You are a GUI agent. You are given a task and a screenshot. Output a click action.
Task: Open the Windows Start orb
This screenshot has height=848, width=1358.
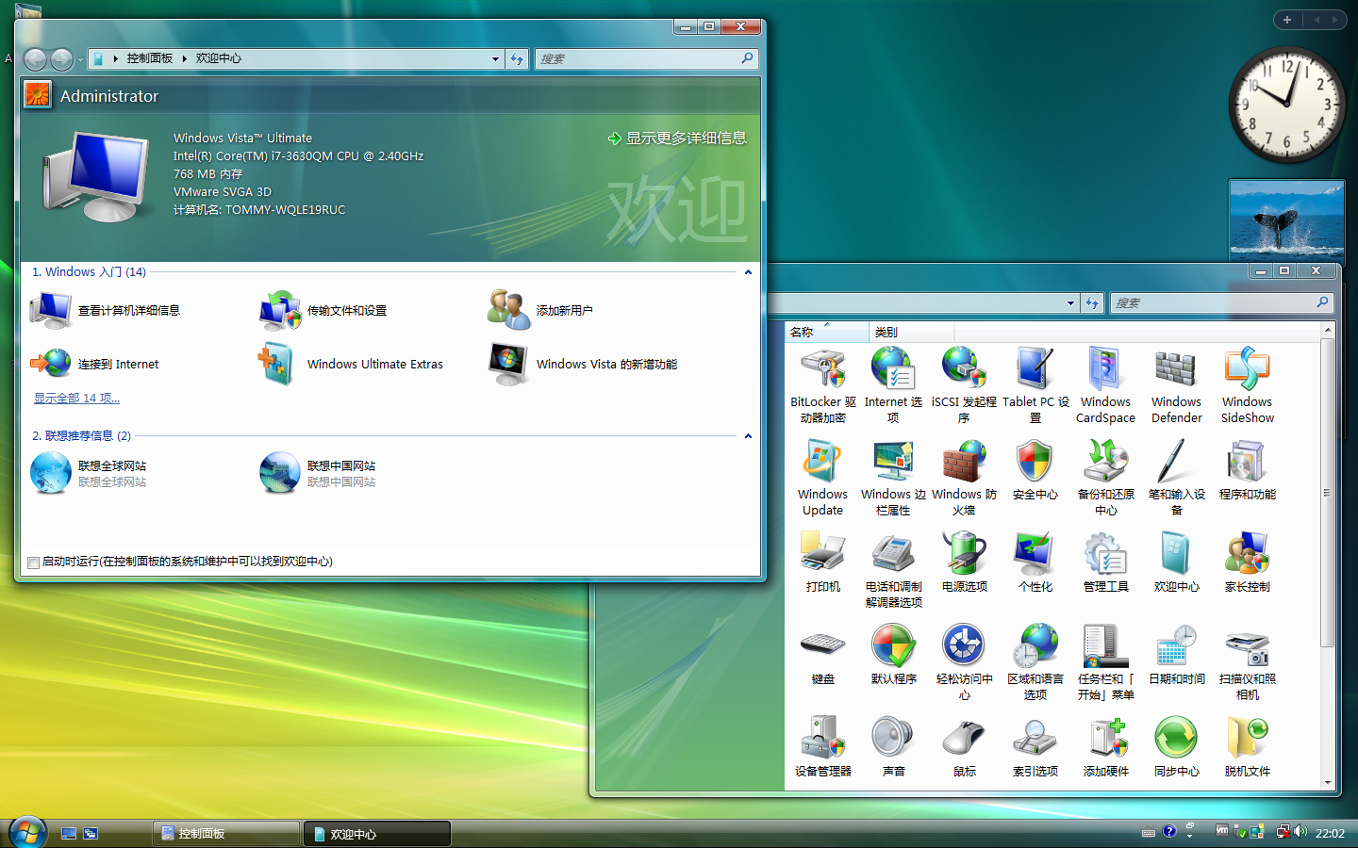[27, 833]
